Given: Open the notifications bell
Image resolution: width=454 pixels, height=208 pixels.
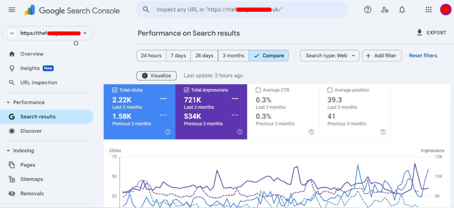Looking at the screenshot, I should pos(402,9).
